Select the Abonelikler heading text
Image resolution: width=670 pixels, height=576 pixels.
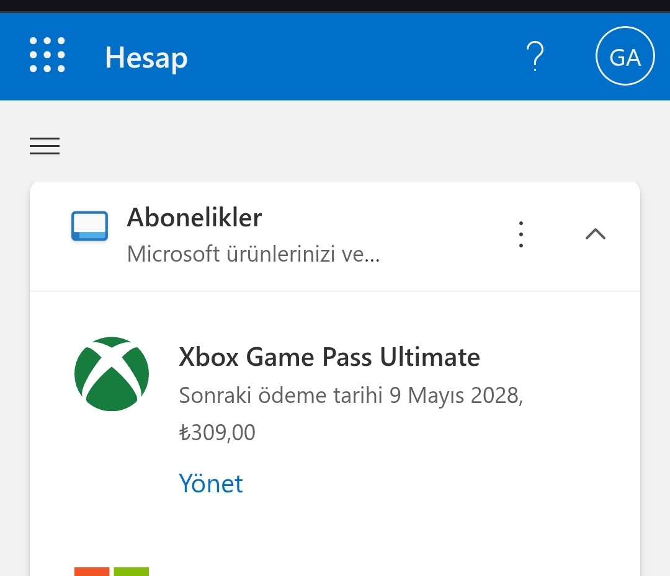pos(194,218)
